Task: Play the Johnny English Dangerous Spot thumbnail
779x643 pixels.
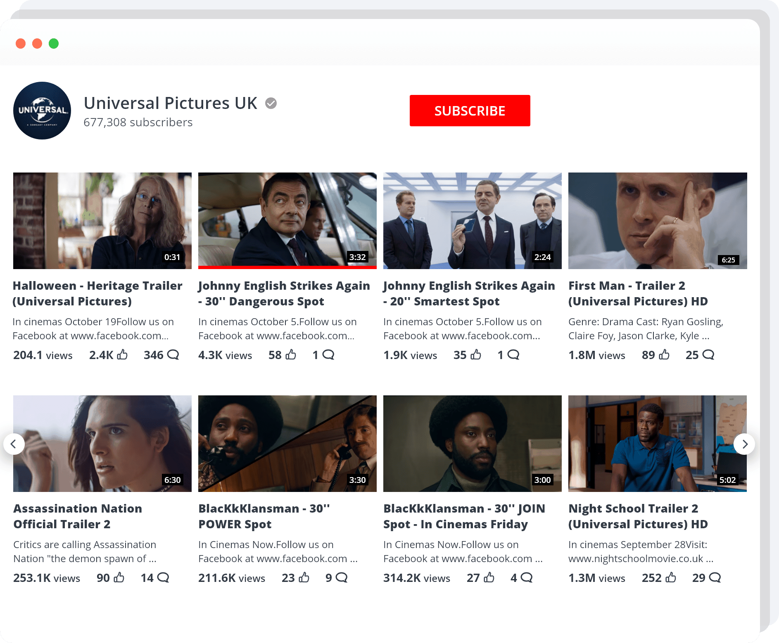Action: coord(287,221)
